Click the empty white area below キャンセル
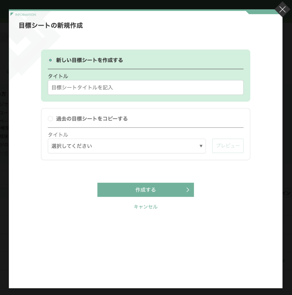Image resolution: width=292 pixels, height=295 pixels. (146, 248)
